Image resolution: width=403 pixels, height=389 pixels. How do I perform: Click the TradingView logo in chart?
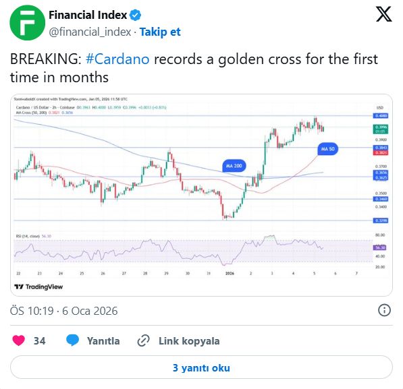pos(38,287)
